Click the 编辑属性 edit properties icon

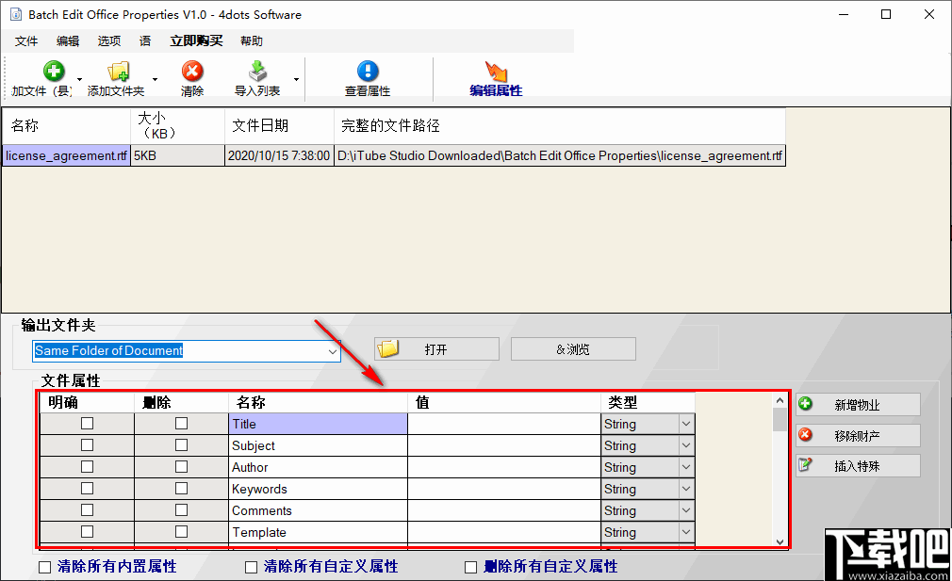point(497,71)
